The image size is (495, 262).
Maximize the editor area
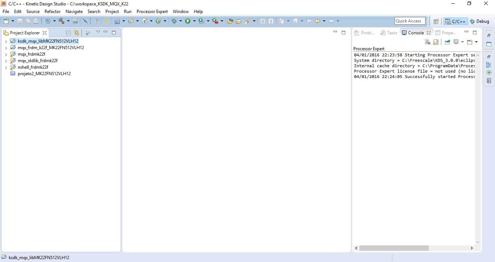point(344,32)
